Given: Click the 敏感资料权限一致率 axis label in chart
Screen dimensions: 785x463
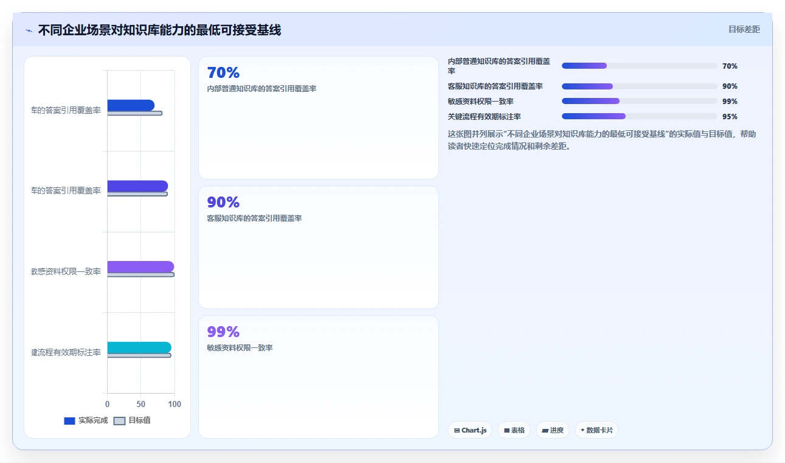Looking at the screenshot, I should tap(66, 272).
